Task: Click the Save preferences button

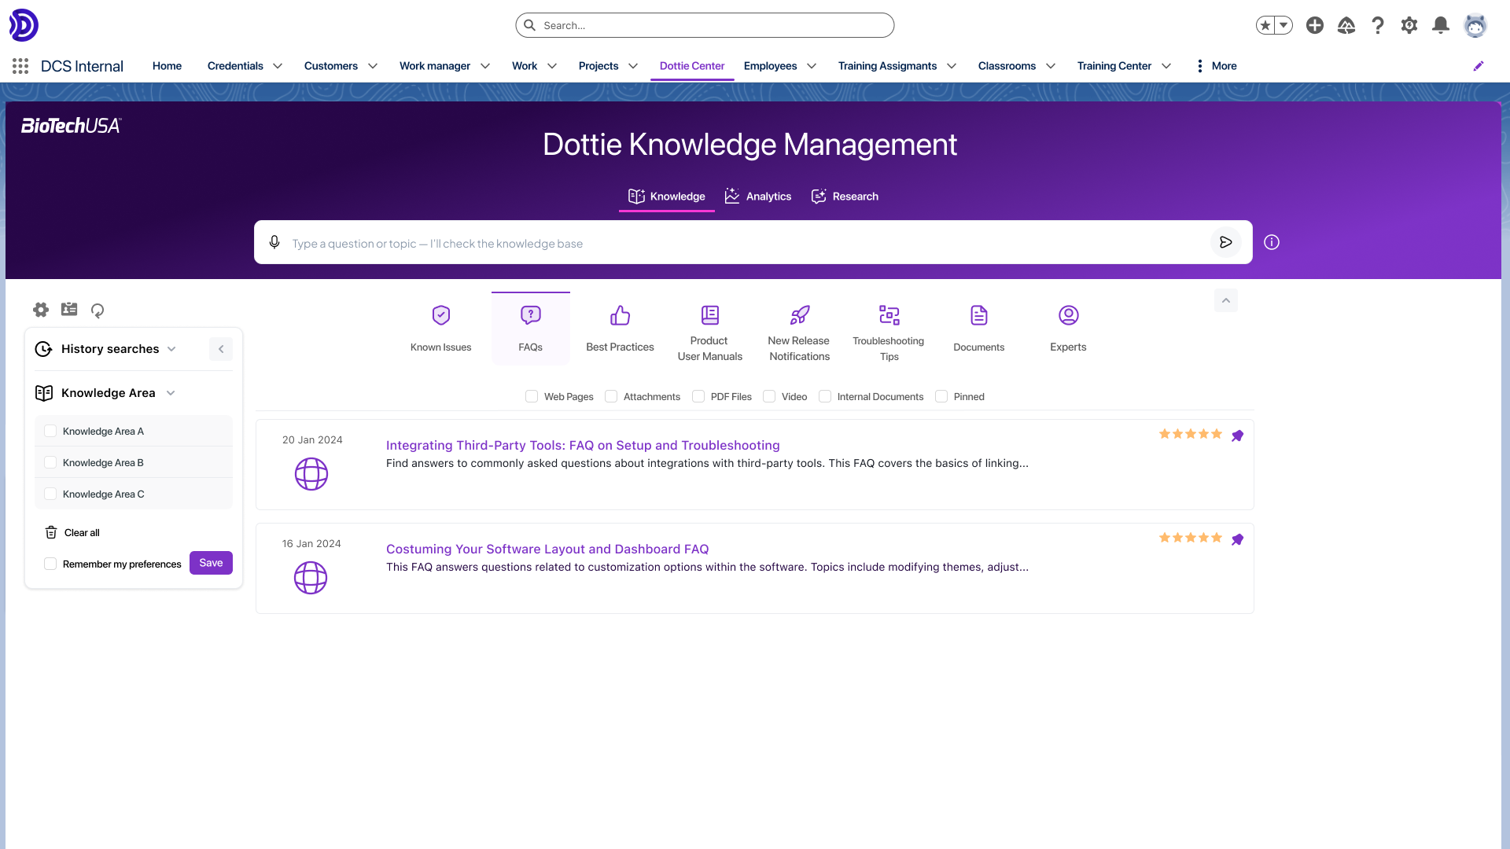Action: coord(210,563)
